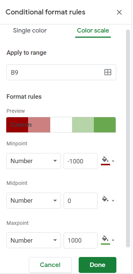Open the Minpoint fill color bucket icon
The image size is (133, 274).
coord(105,161)
